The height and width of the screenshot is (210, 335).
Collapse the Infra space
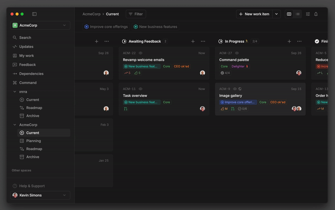pos(15,92)
